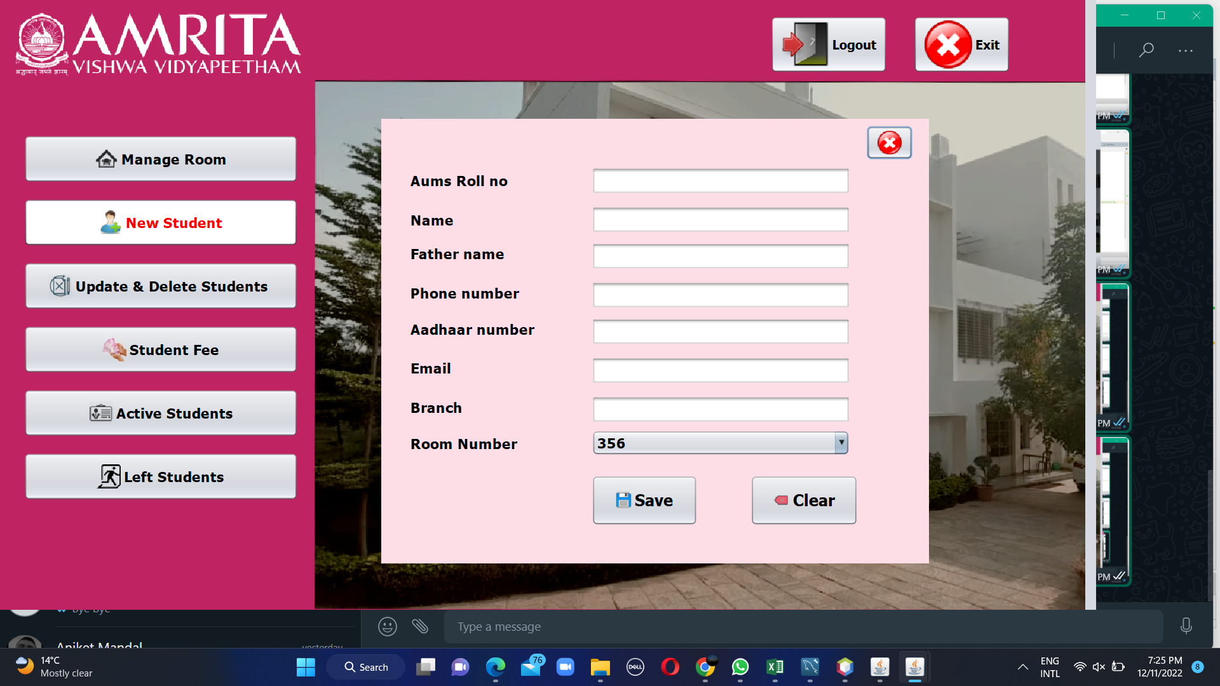1220x686 pixels.
Task: Open Manage Room with house icon
Action: [161, 159]
